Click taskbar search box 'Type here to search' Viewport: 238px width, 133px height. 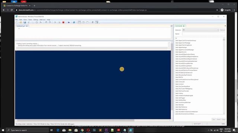[27, 130]
